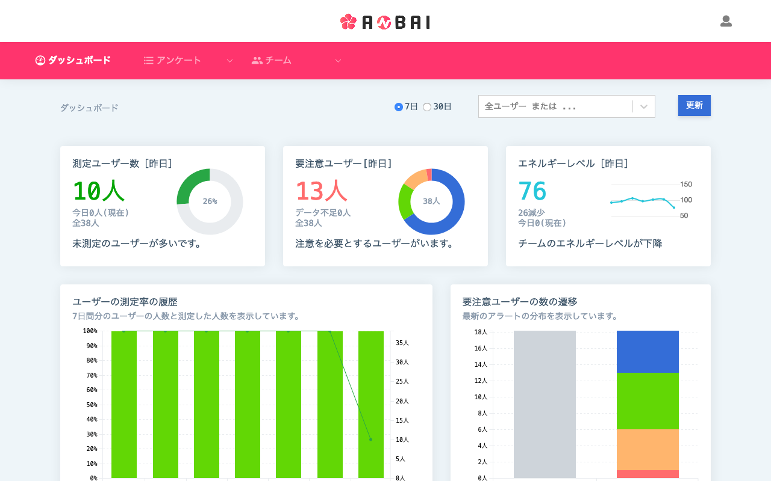Click the orange segment of stacked bar
771x481 pixels.
click(648, 449)
